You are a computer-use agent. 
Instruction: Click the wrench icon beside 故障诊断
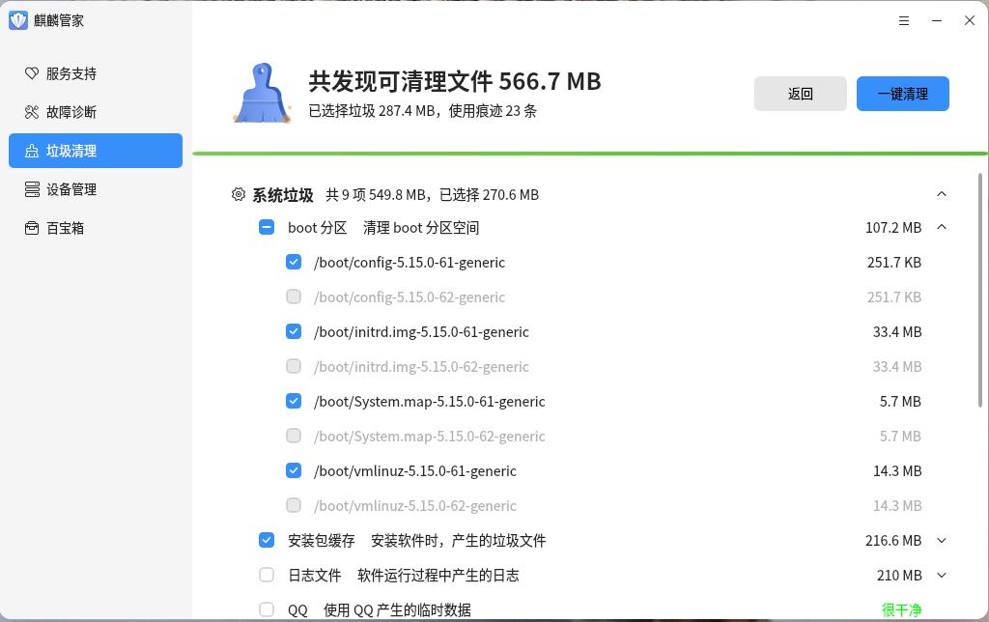(32, 112)
